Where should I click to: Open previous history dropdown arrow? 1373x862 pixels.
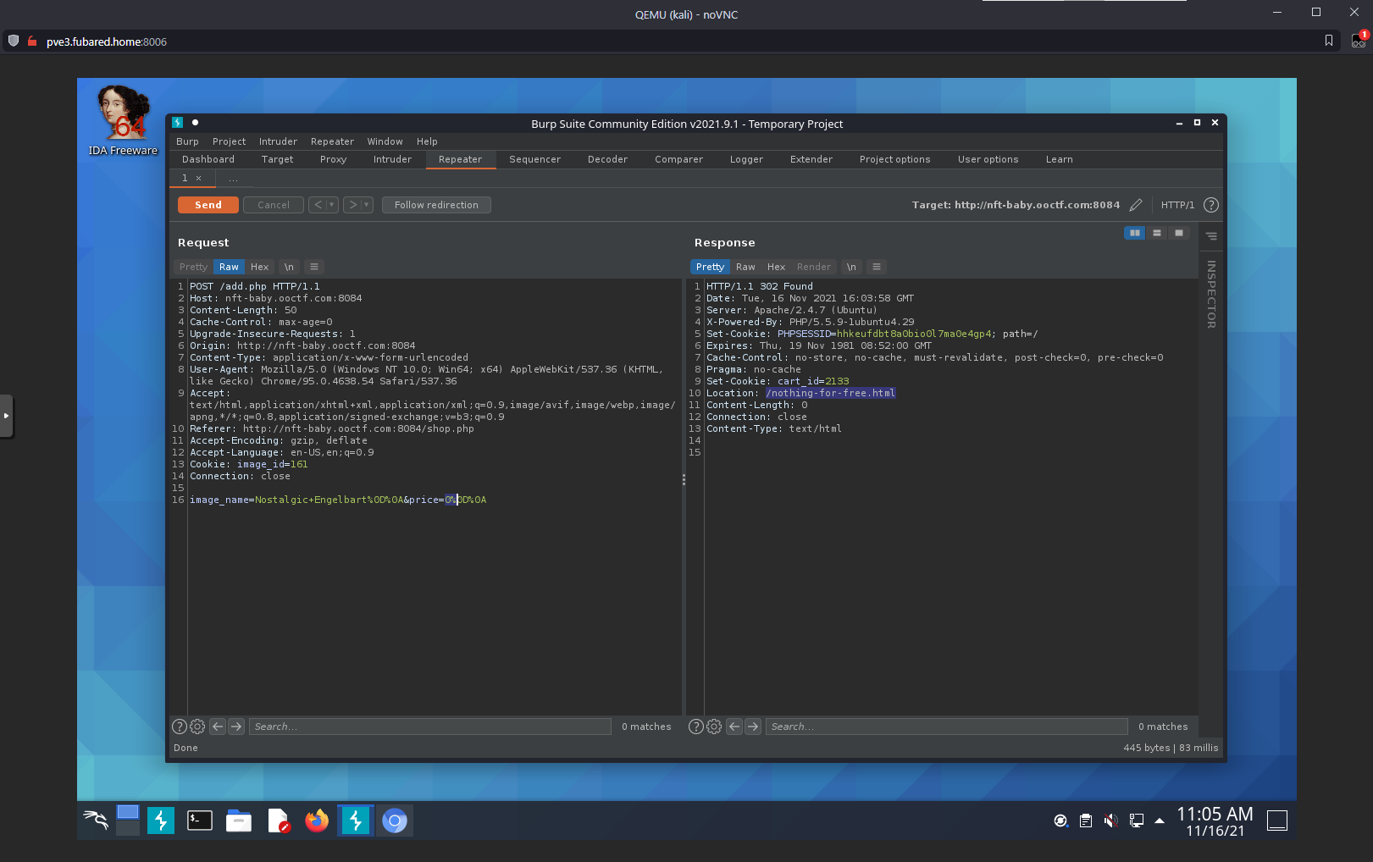pyautogui.click(x=332, y=205)
